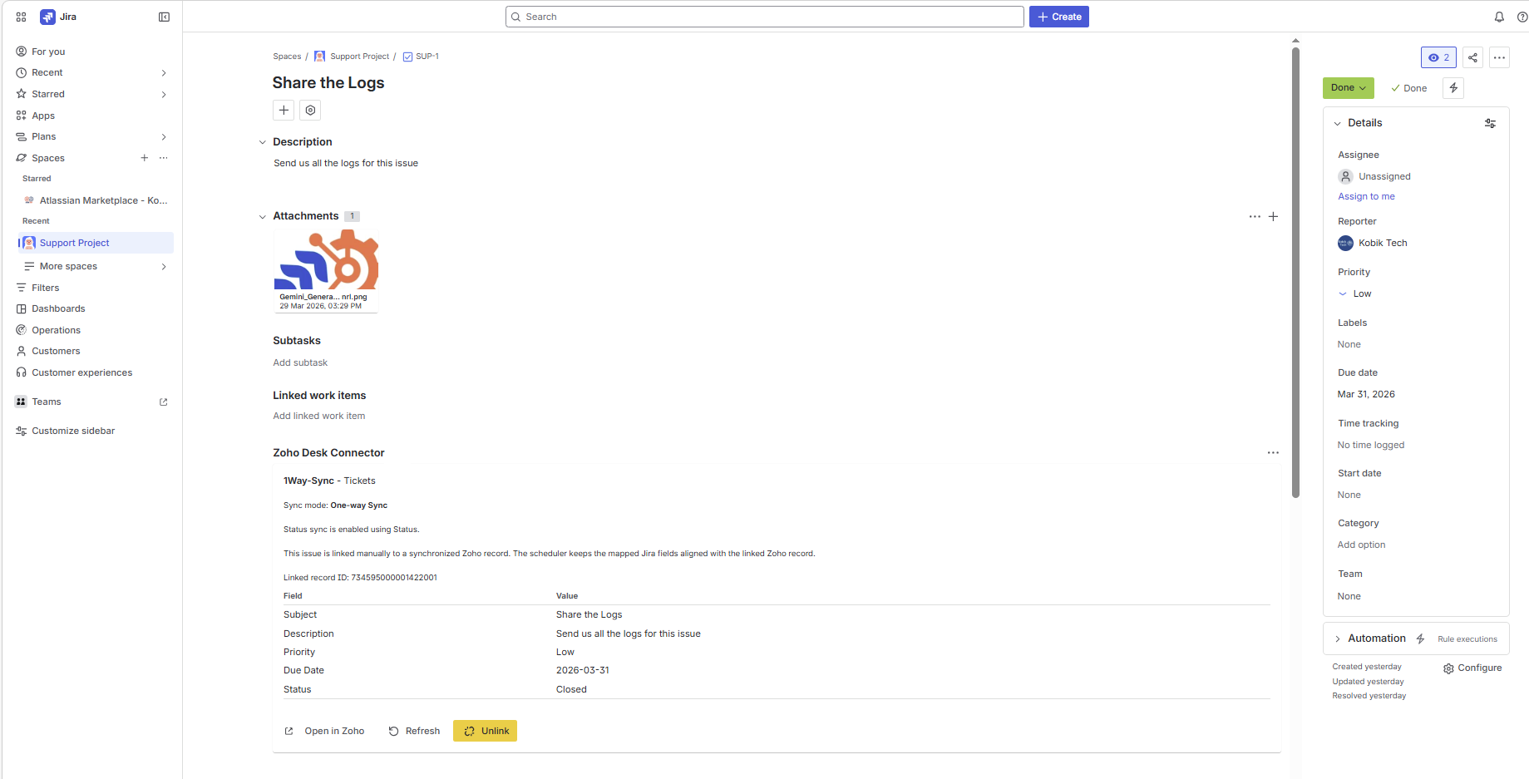Configure Details fields with the settings icon
The image size is (1529, 779).
[1490, 122]
